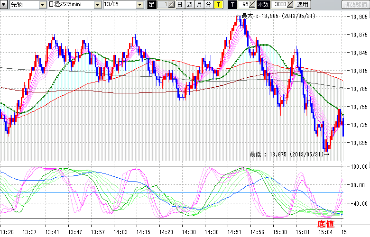Switch to 週 weekly chart
This screenshot has width=370, height=237.
pyautogui.click(x=189, y=5)
